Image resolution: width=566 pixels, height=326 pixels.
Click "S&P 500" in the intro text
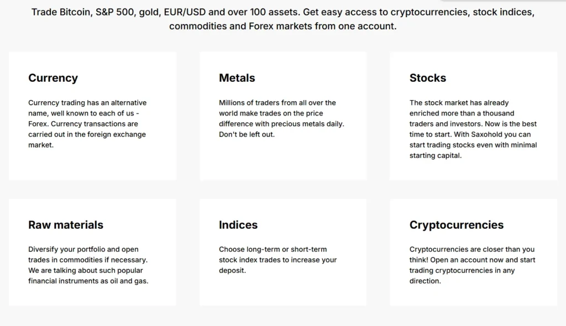coord(114,12)
